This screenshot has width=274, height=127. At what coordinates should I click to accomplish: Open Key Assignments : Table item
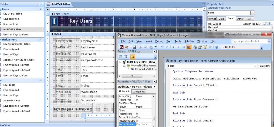[17, 44]
